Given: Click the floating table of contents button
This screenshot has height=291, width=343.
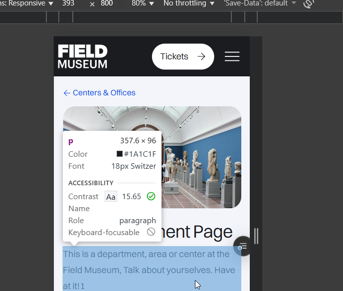Looking at the screenshot, I should coord(242,246).
